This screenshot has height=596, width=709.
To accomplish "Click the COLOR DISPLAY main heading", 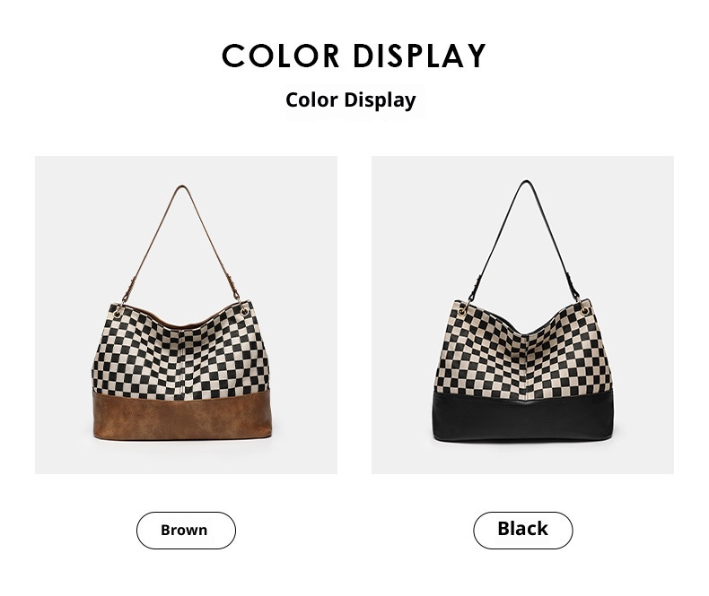I will (x=354, y=56).
